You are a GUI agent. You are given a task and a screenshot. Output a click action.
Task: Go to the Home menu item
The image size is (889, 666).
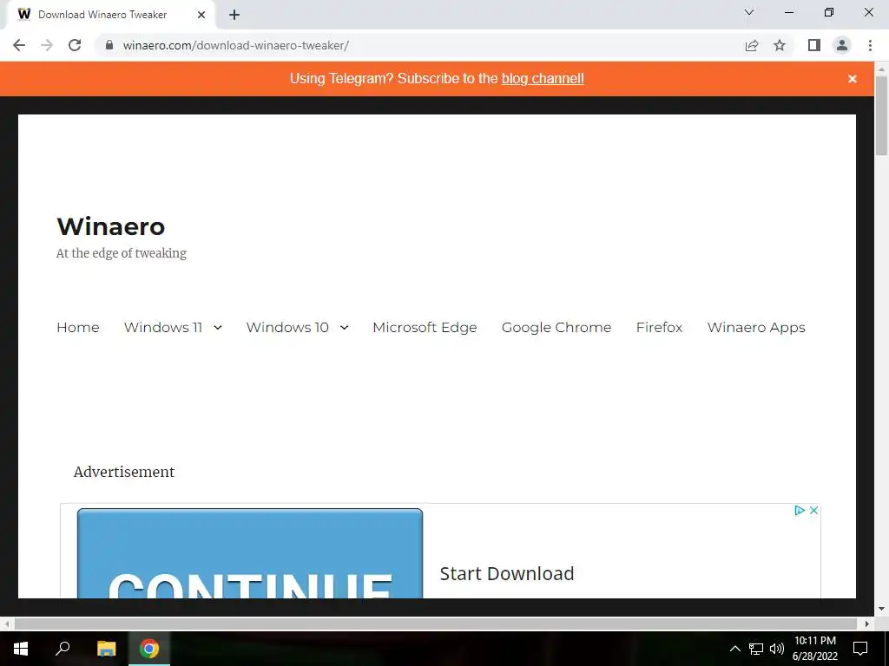pyautogui.click(x=77, y=327)
